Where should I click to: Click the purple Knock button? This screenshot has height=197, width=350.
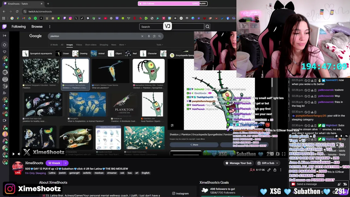(54, 163)
